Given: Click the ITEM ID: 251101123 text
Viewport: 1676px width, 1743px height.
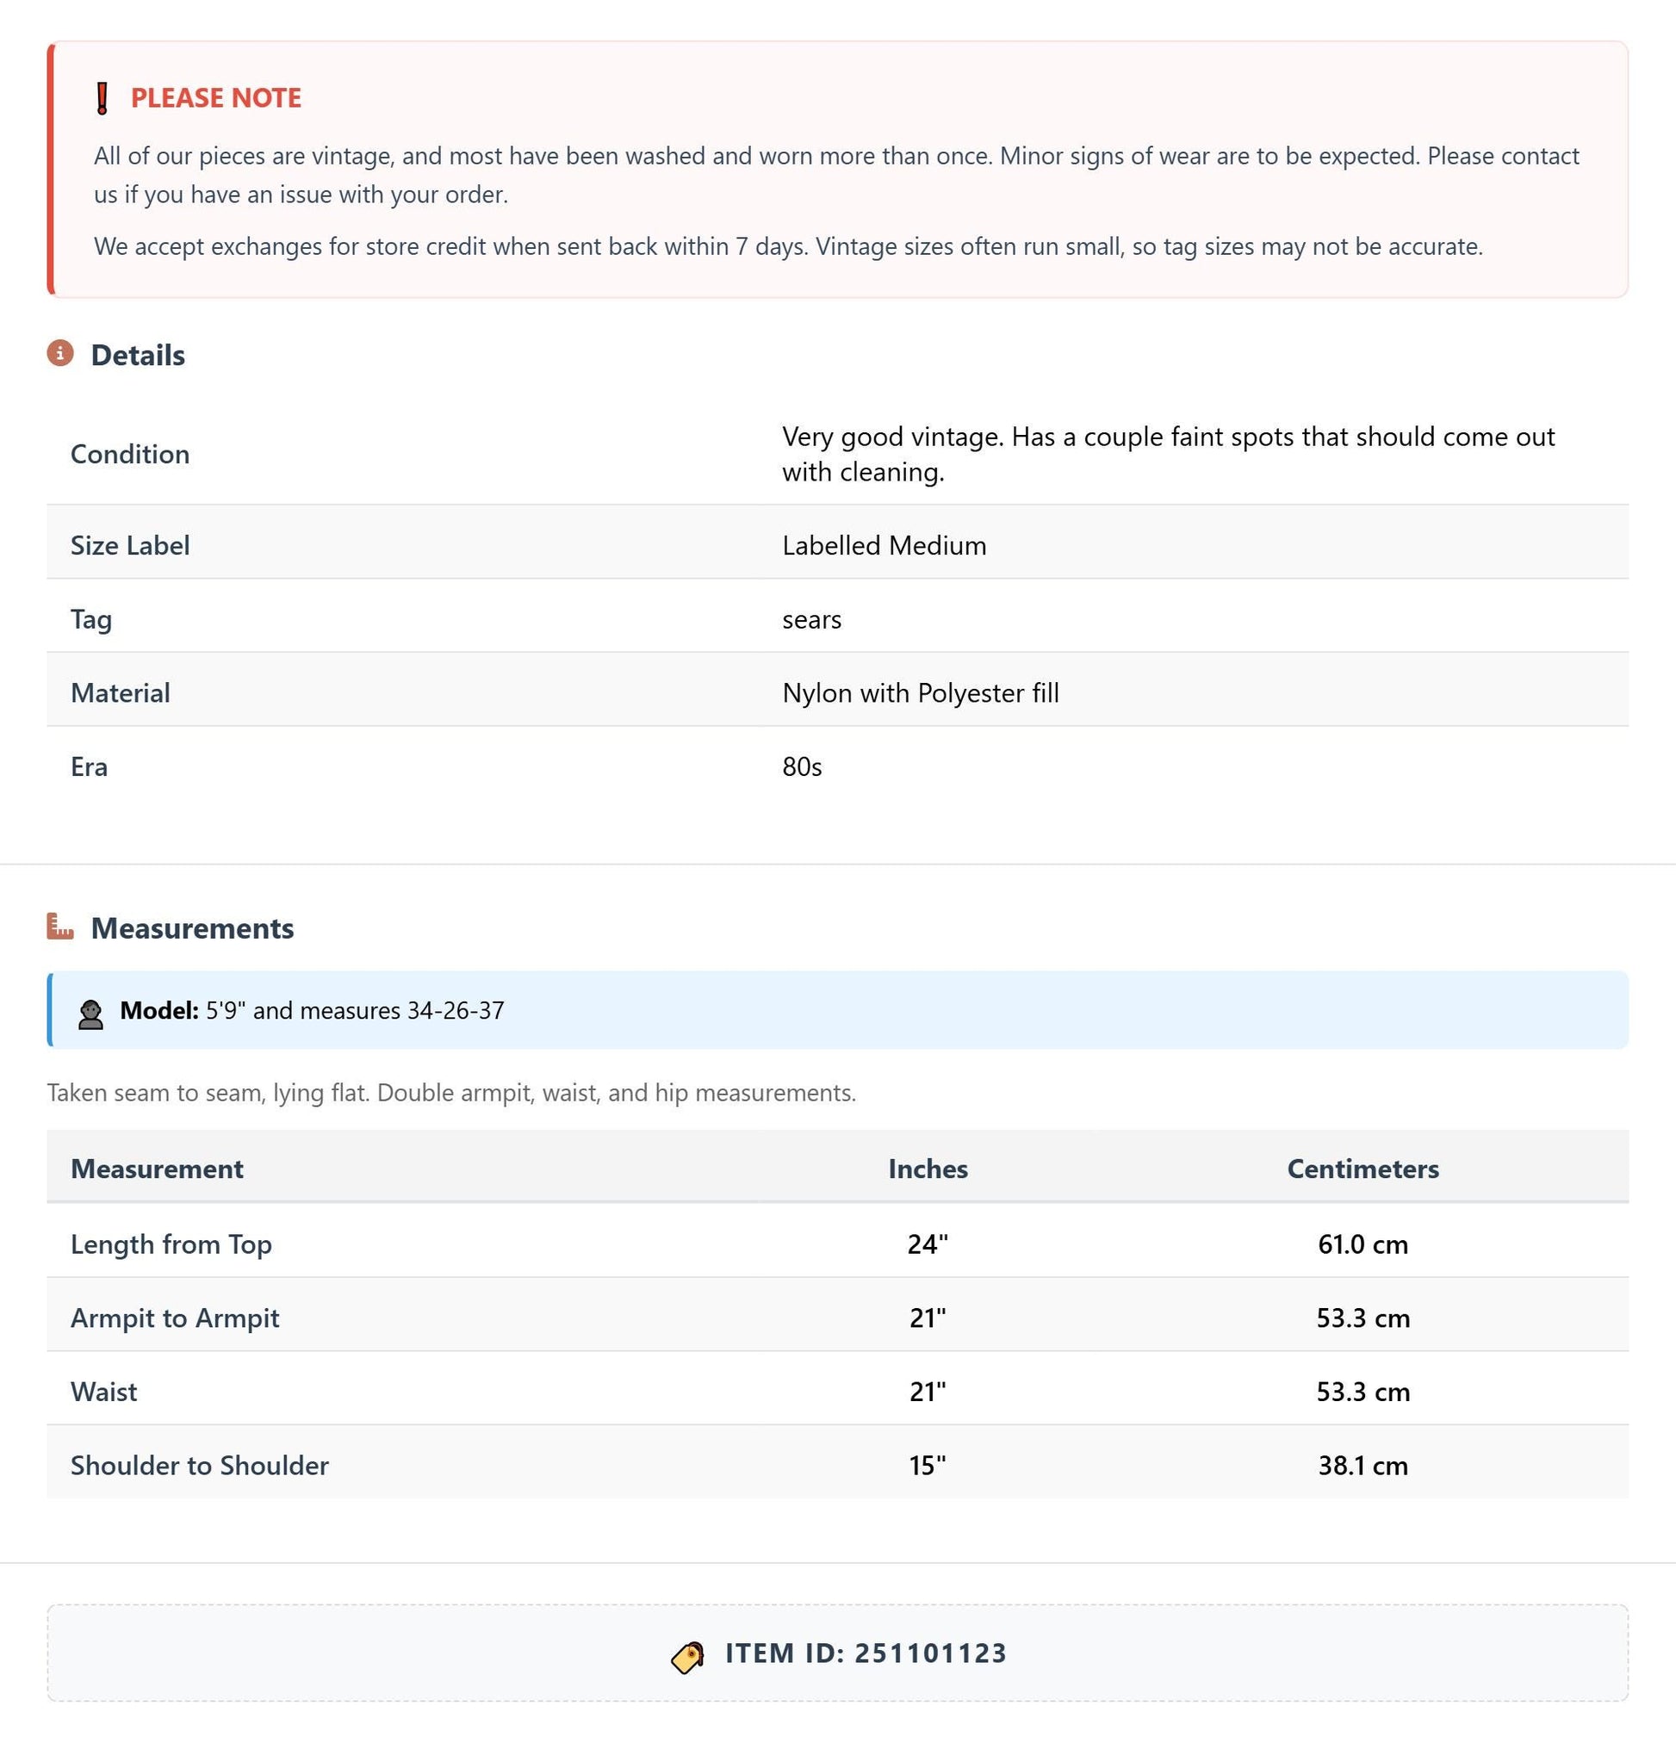Looking at the screenshot, I should point(866,1653).
